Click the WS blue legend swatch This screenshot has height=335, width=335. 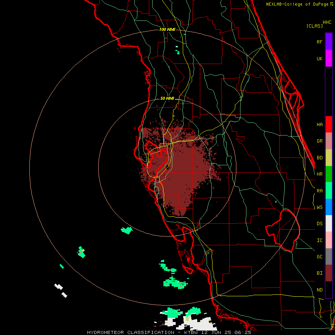point(329,207)
